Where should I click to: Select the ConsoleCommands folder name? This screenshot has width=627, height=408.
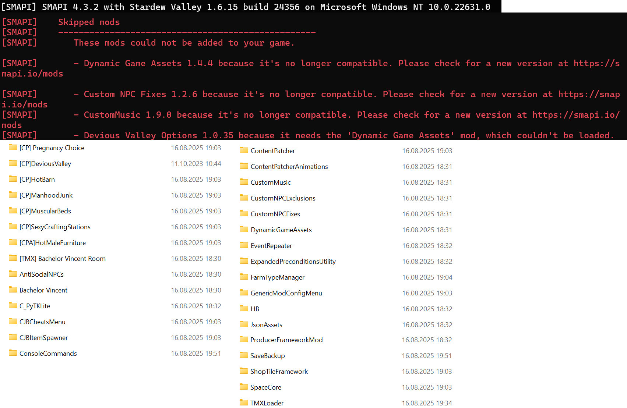click(x=48, y=354)
